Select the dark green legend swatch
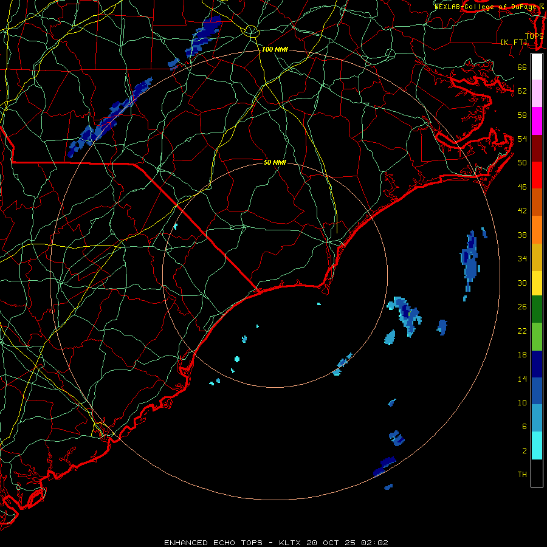 (537, 309)
